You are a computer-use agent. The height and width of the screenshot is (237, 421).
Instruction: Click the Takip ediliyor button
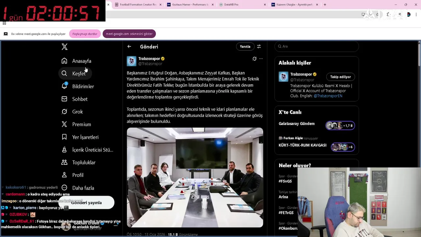[340, 77]
